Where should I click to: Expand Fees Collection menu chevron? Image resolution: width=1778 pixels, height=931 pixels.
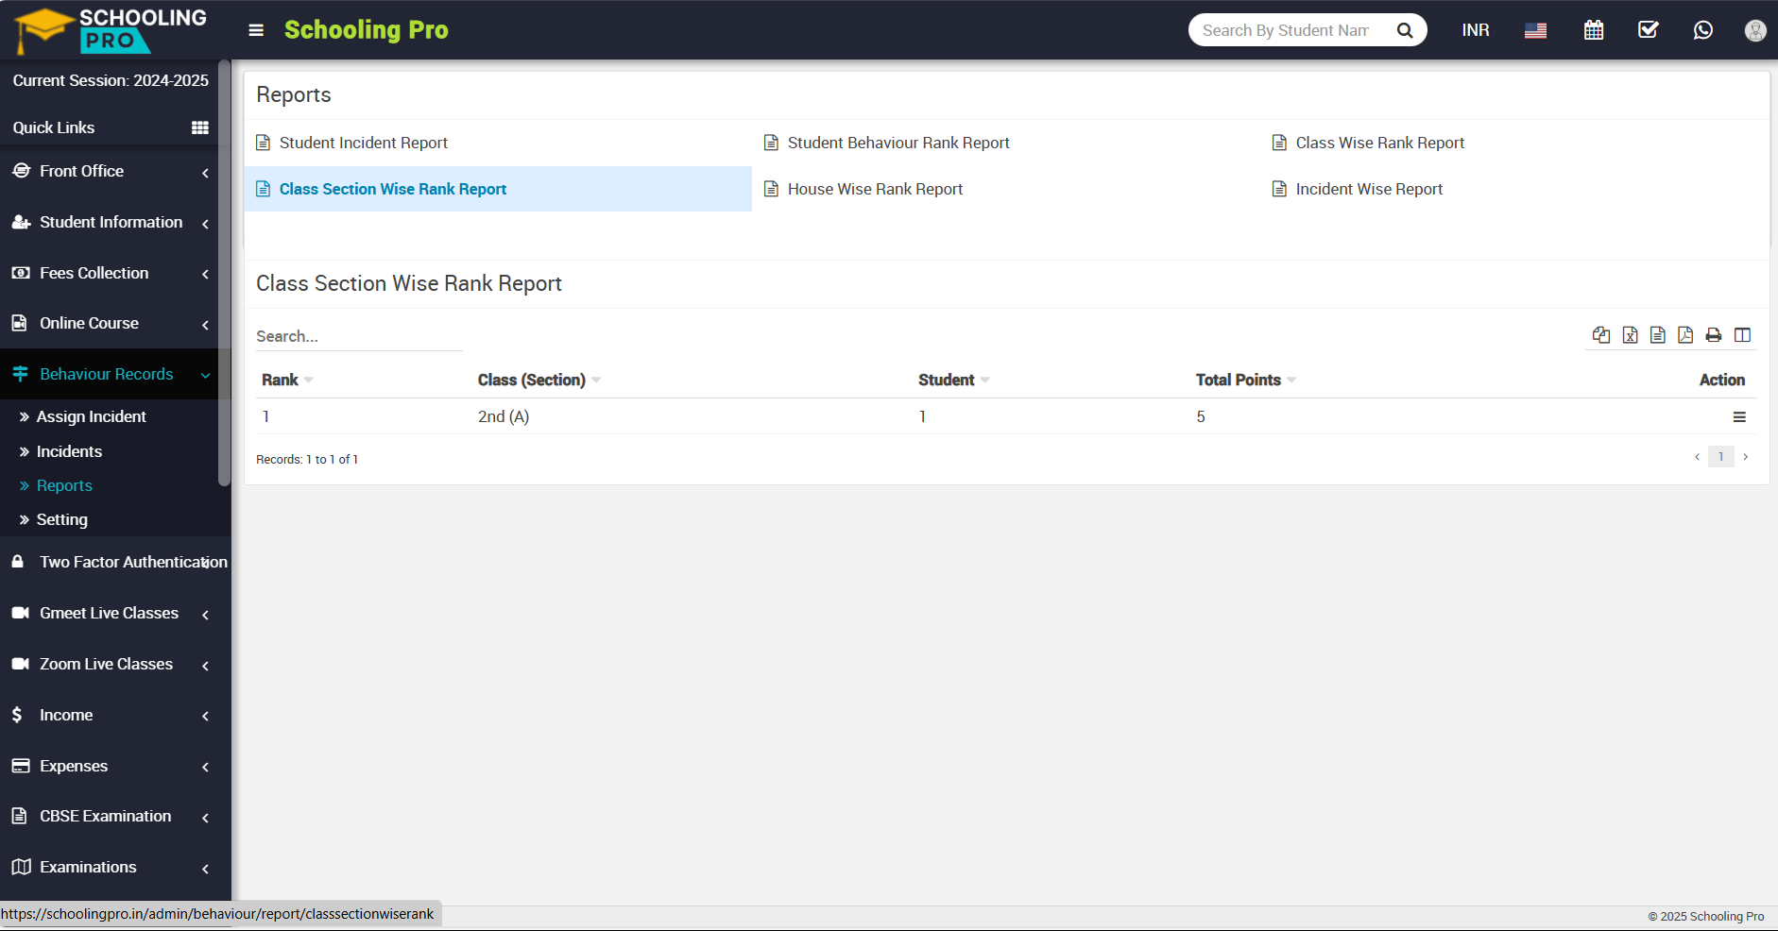coord(205,274)
